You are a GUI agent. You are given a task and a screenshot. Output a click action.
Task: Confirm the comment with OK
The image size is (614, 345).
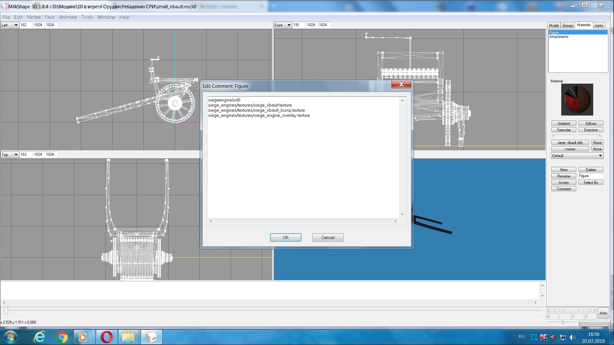285,237
